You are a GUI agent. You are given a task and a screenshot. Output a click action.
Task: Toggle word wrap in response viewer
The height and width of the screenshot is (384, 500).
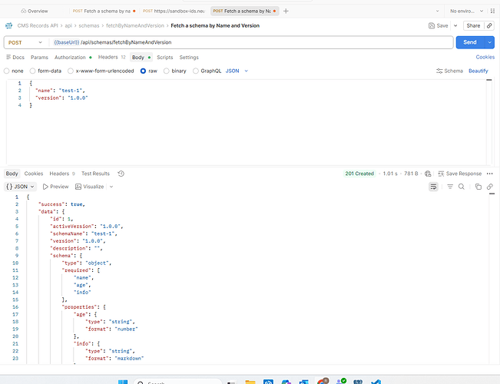(x=433, y=187)
